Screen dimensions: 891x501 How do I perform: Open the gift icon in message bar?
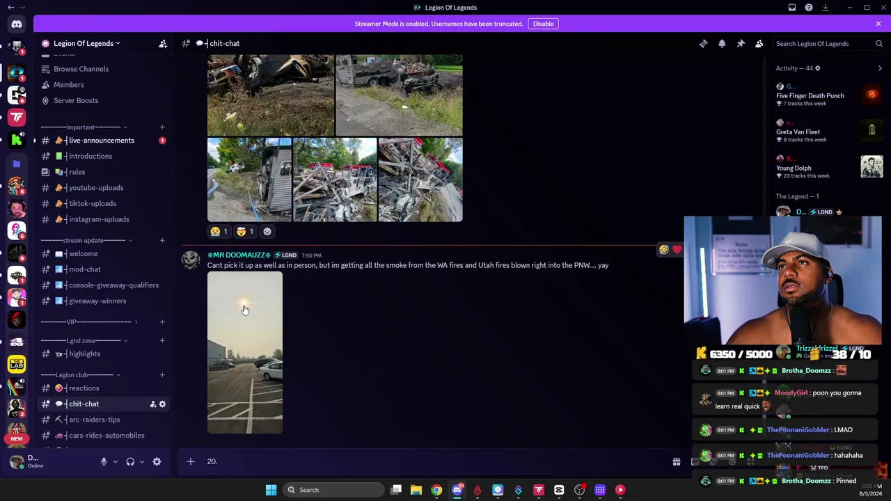[x=676, y=461]
